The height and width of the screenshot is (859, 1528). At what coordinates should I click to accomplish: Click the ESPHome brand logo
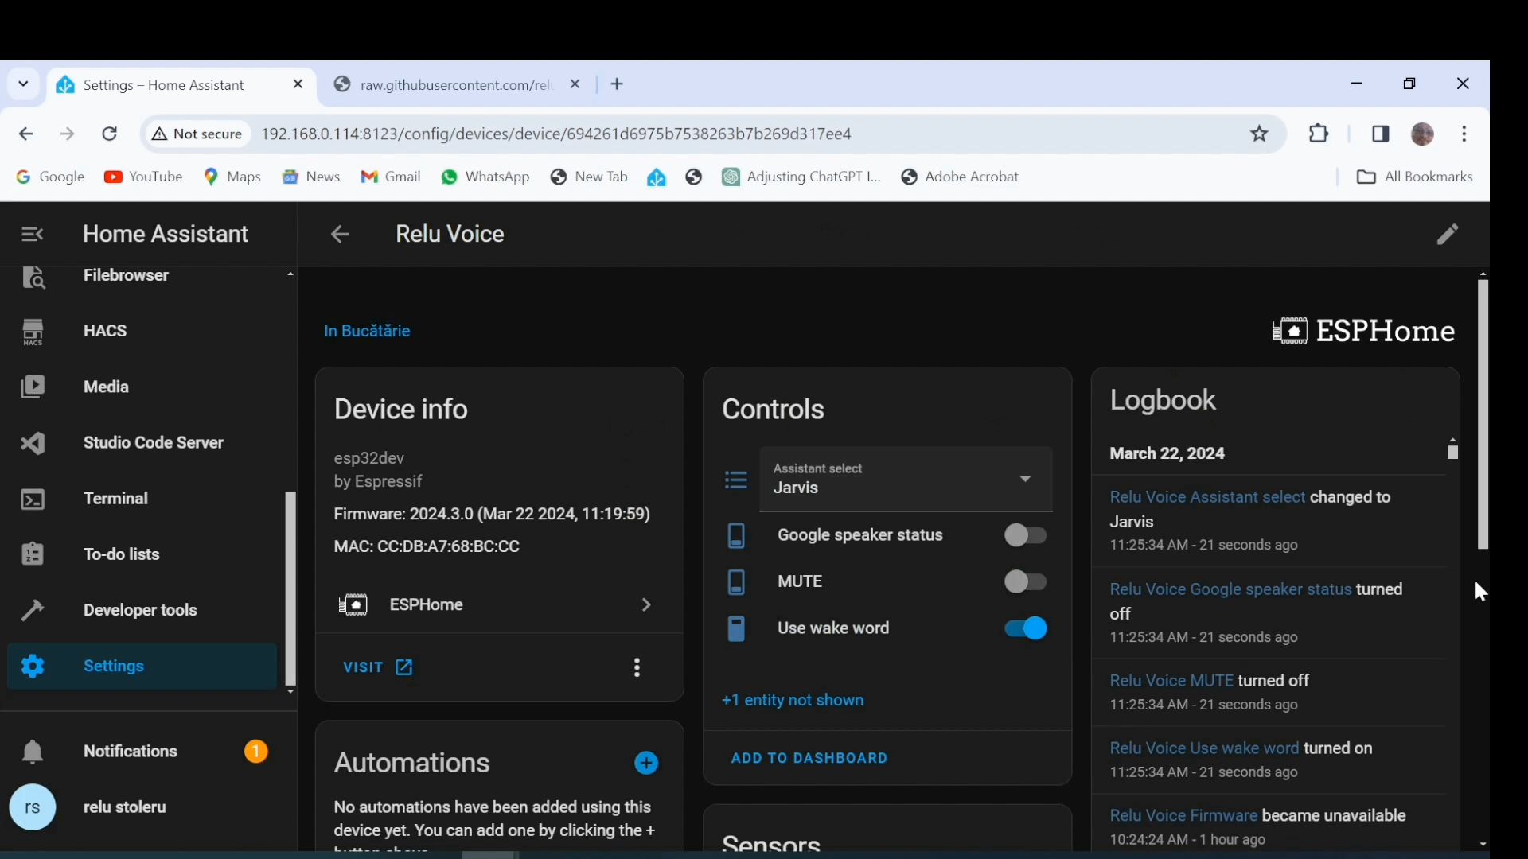[x=1363, y=331]
